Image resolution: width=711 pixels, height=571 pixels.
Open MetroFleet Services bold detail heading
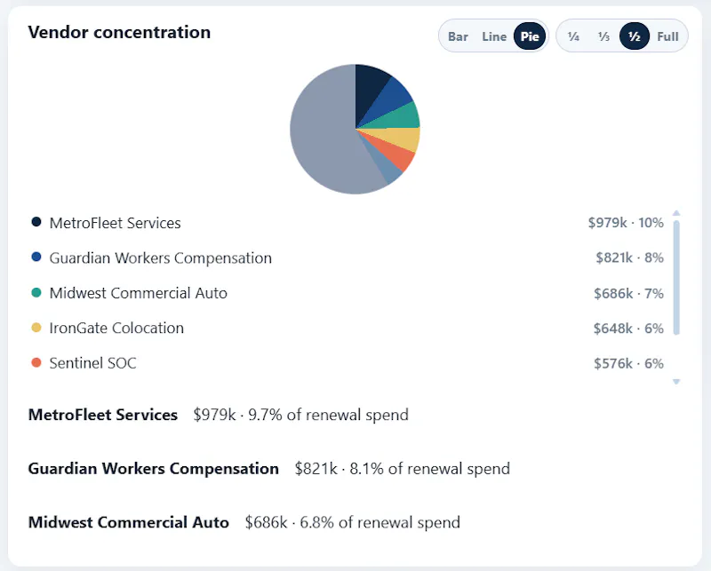tap(103, 415)
